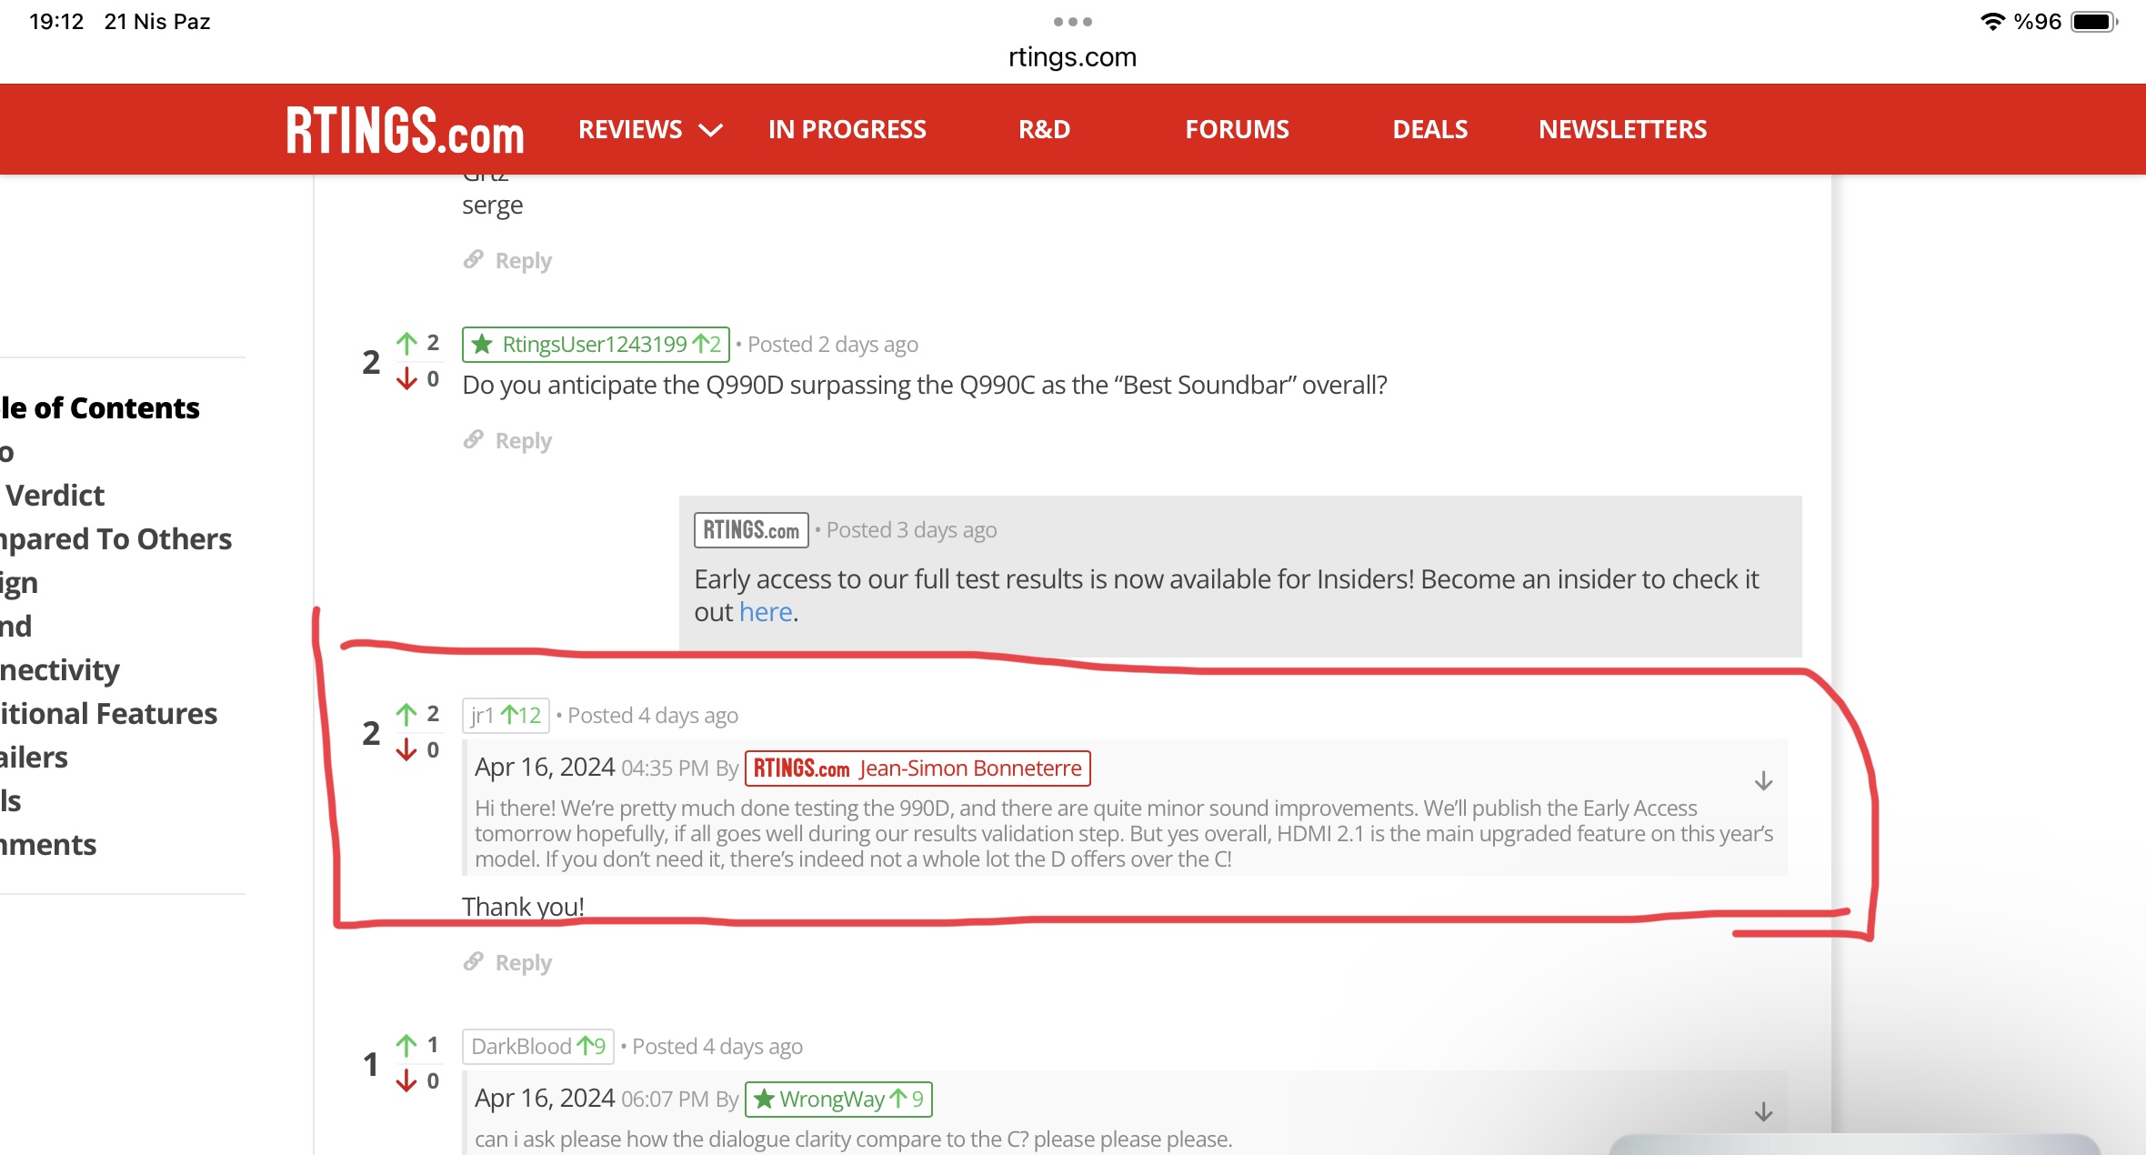Reply to serge's comment

click(523, 261)
